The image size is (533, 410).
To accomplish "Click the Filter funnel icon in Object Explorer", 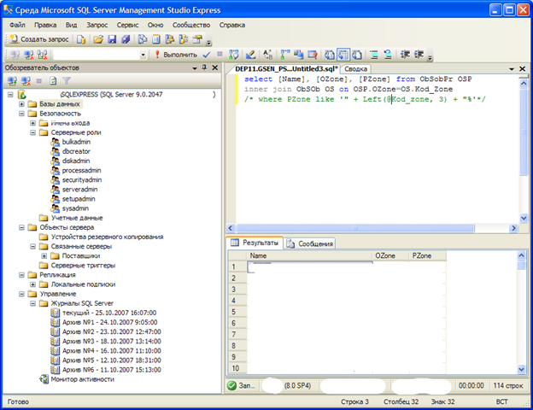I will tap(67, 81).
